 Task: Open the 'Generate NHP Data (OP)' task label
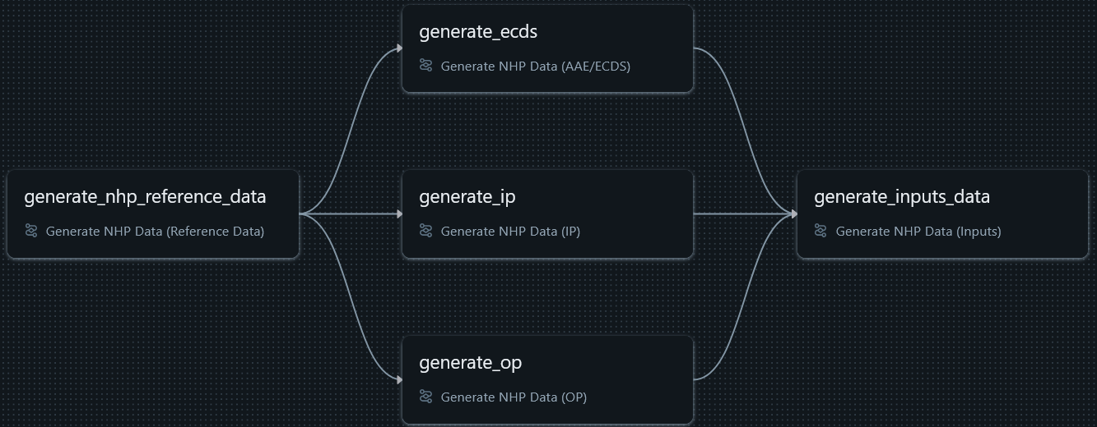pos(514,397)
